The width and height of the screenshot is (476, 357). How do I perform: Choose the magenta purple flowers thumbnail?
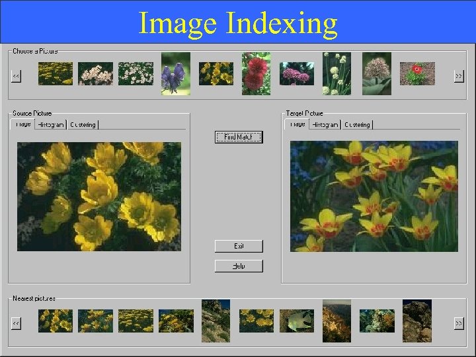click(297, 73)
